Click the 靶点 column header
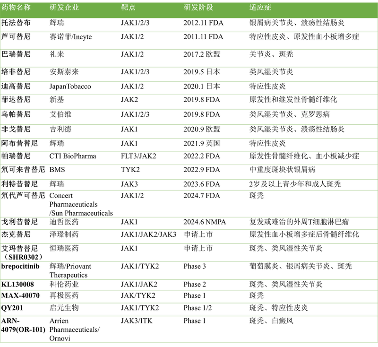 pyautogui.click(x=129, y=8)
